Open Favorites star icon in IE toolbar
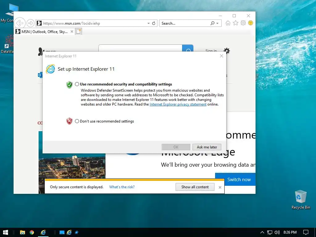This screenshot has height=237, width=316. 235,23
